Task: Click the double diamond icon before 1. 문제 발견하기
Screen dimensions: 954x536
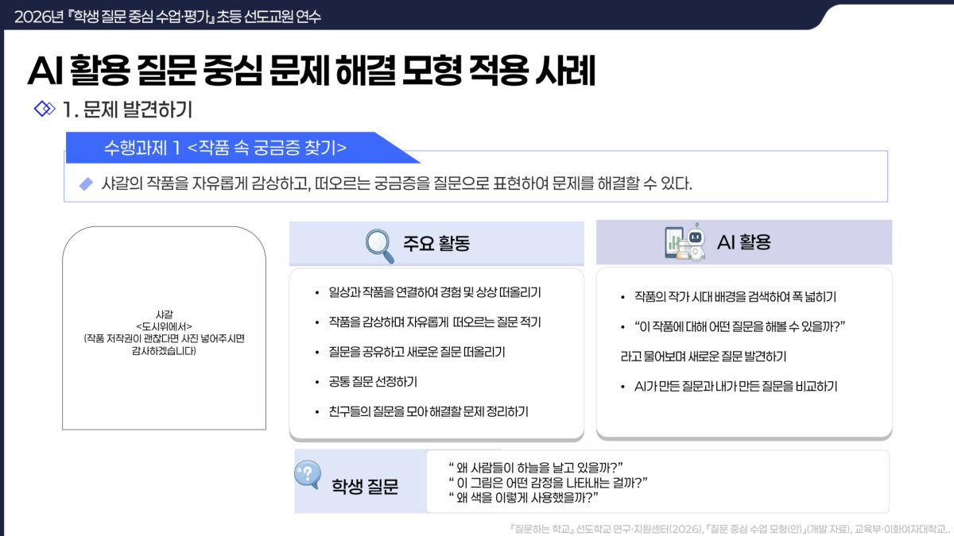Action: tap(45, 109)
